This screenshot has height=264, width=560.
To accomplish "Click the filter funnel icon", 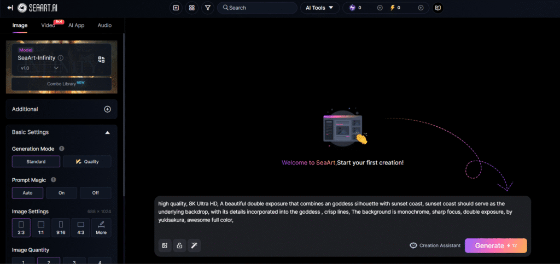I will 208,8.
